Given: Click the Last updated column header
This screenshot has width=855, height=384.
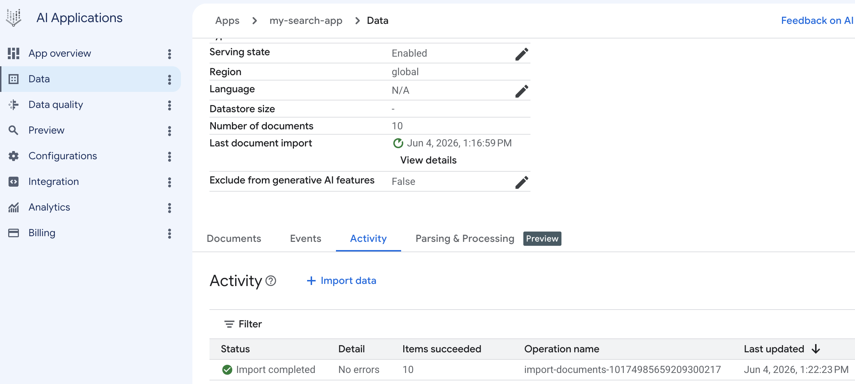Looking at the screenshot, I should [x=774, y=349].
